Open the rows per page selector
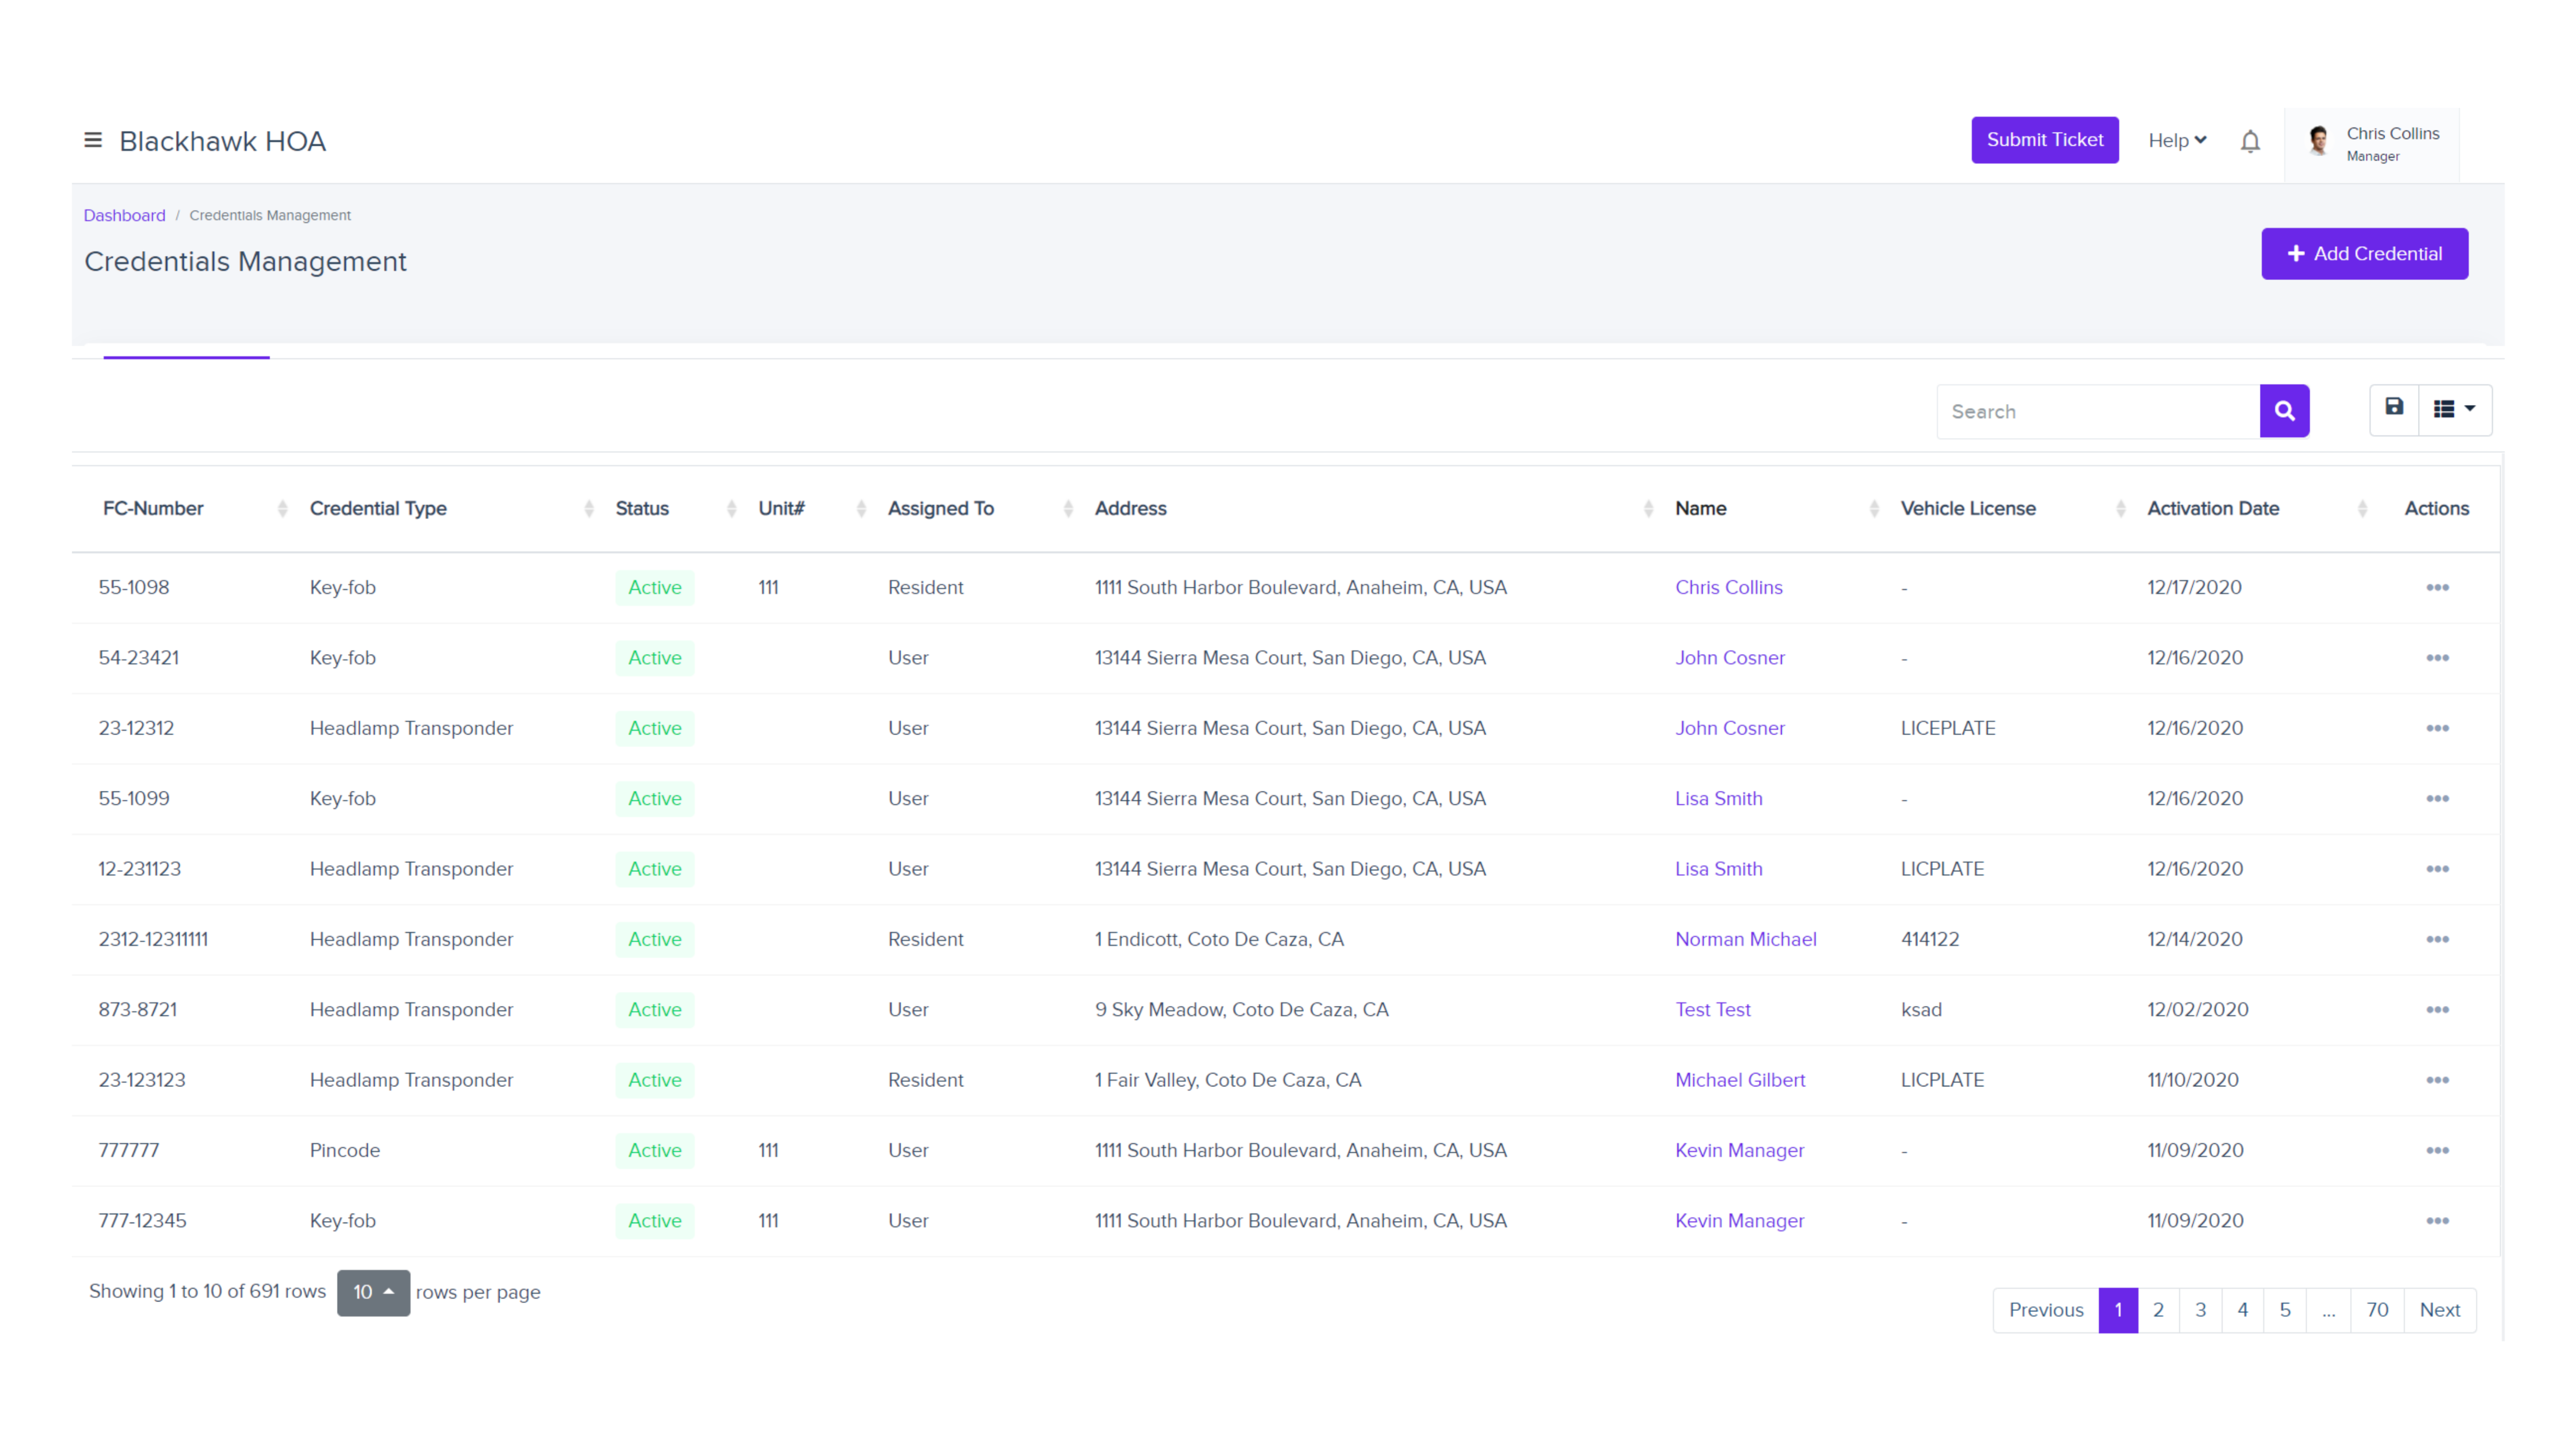 [373, 1292]
